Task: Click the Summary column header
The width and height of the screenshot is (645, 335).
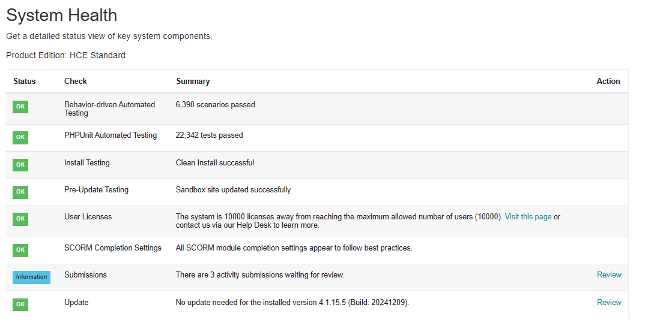Action: click(x=193, y=82)
